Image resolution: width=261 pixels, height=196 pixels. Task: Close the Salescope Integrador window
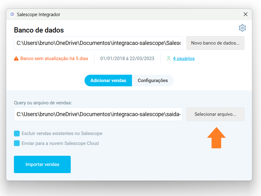(245, 14)
